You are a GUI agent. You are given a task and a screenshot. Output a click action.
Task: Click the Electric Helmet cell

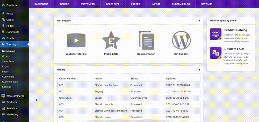pyautogui.click(x=103, y=117)
